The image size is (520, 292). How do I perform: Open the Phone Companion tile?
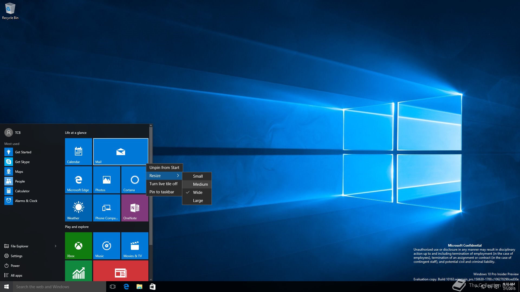107,208
